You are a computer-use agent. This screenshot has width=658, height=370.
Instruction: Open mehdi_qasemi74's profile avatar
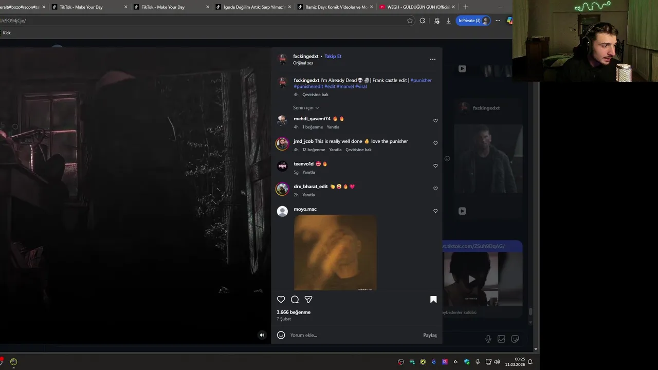tap(282, 121)
